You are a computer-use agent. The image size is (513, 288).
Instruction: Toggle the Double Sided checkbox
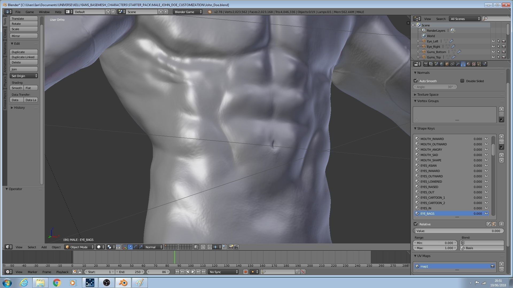[462, 81]
